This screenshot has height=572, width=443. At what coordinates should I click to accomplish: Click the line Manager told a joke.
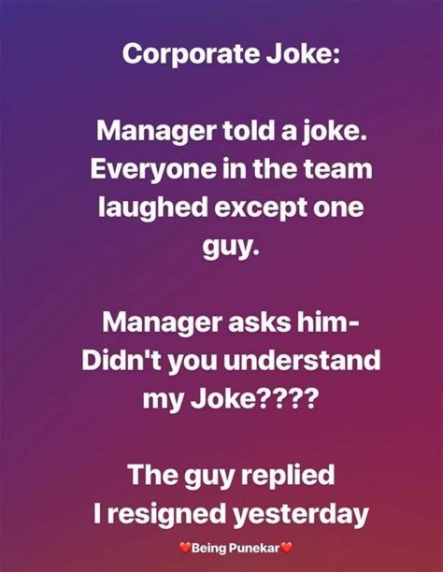tap(232, 132)
